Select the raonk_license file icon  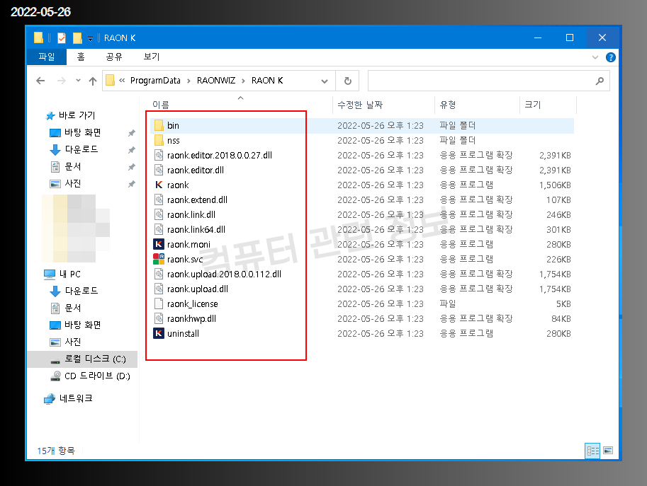click(159, 304)
